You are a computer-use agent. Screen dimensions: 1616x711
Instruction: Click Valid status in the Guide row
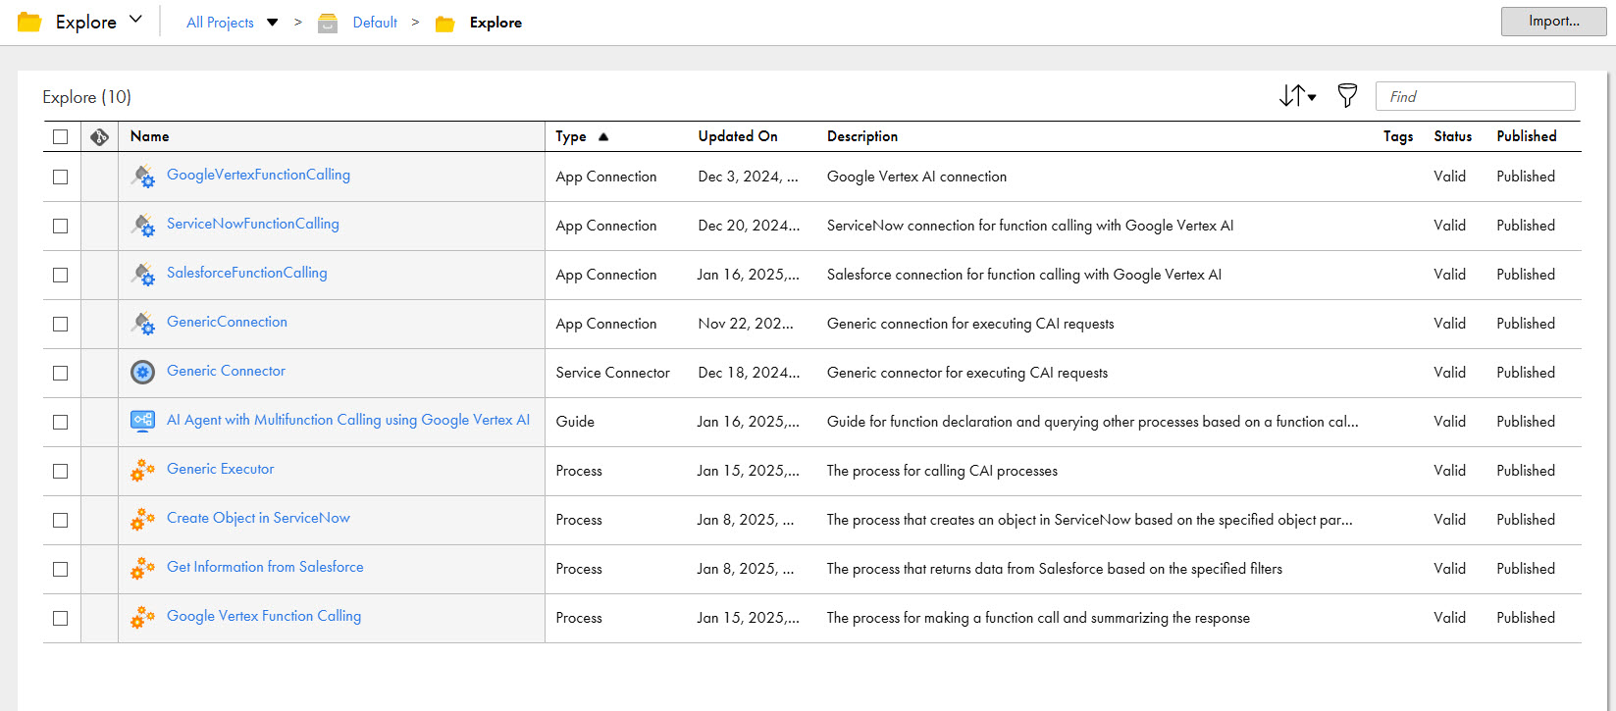1449,422
